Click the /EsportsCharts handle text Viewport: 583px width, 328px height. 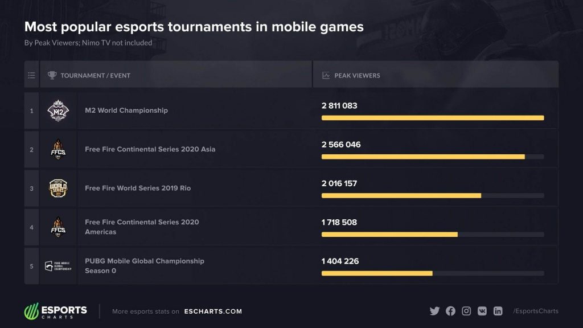536,311
